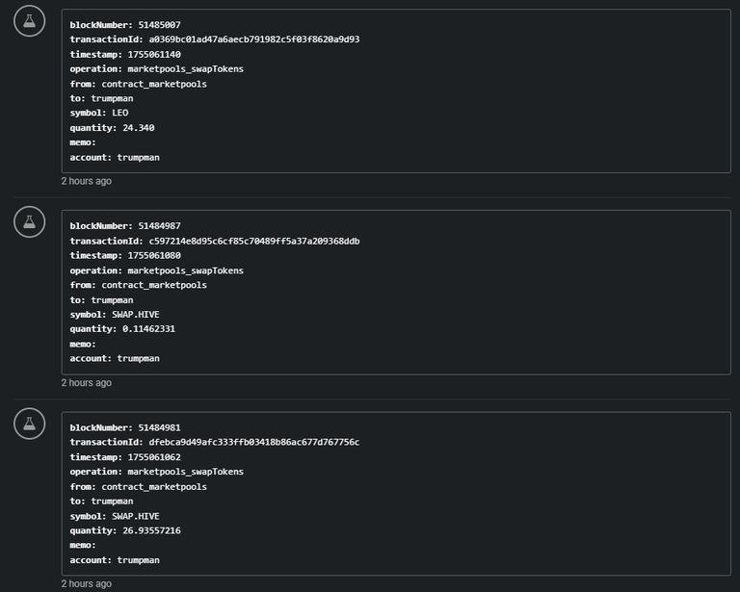Click quantity 24.340 in first entry
The image size is (740, 592).
click(139, 128)
